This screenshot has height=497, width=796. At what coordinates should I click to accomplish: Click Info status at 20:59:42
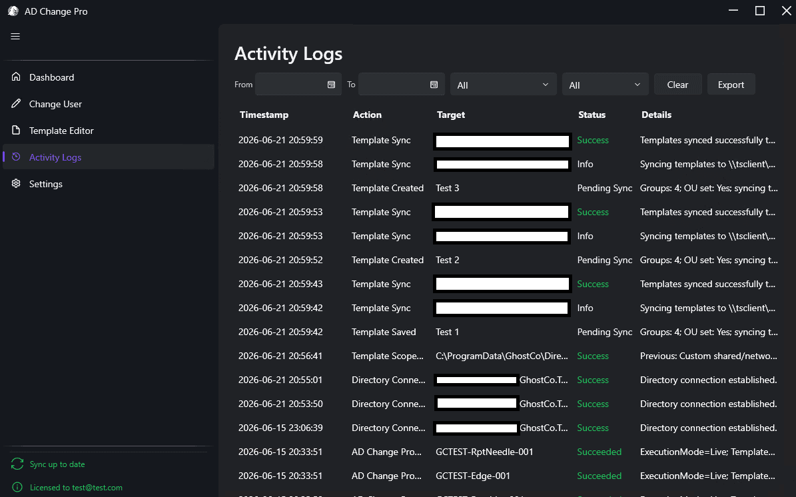(585, 308)
